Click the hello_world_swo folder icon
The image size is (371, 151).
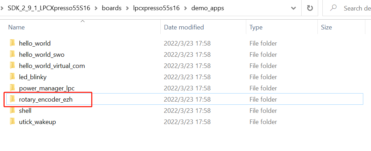click(12, 55)
